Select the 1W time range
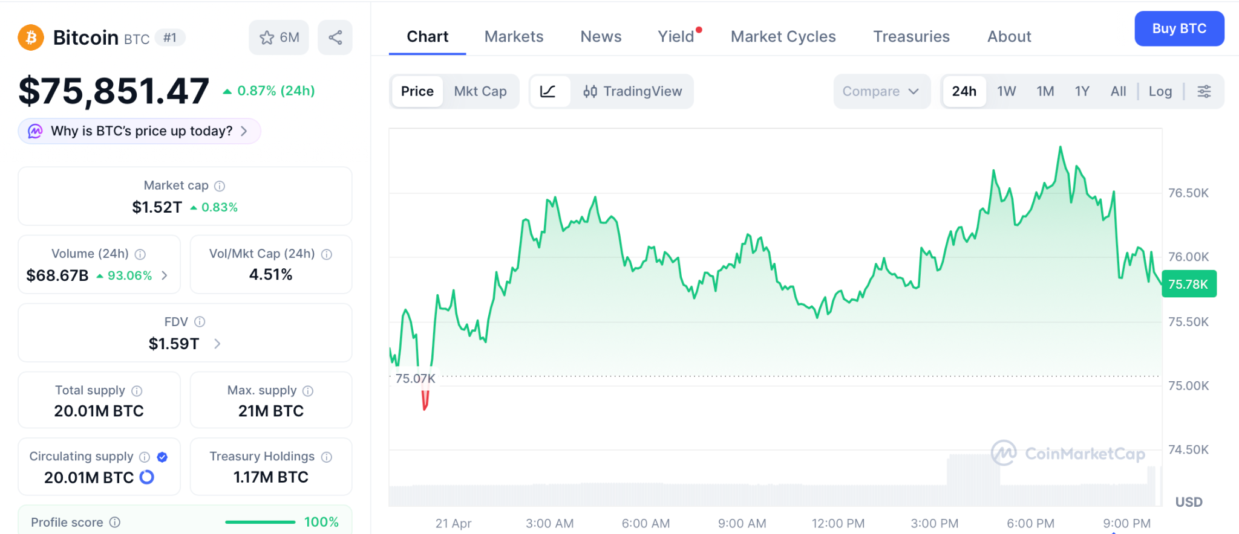This screenshot has width=1239, height=534. pos(1006,91)
